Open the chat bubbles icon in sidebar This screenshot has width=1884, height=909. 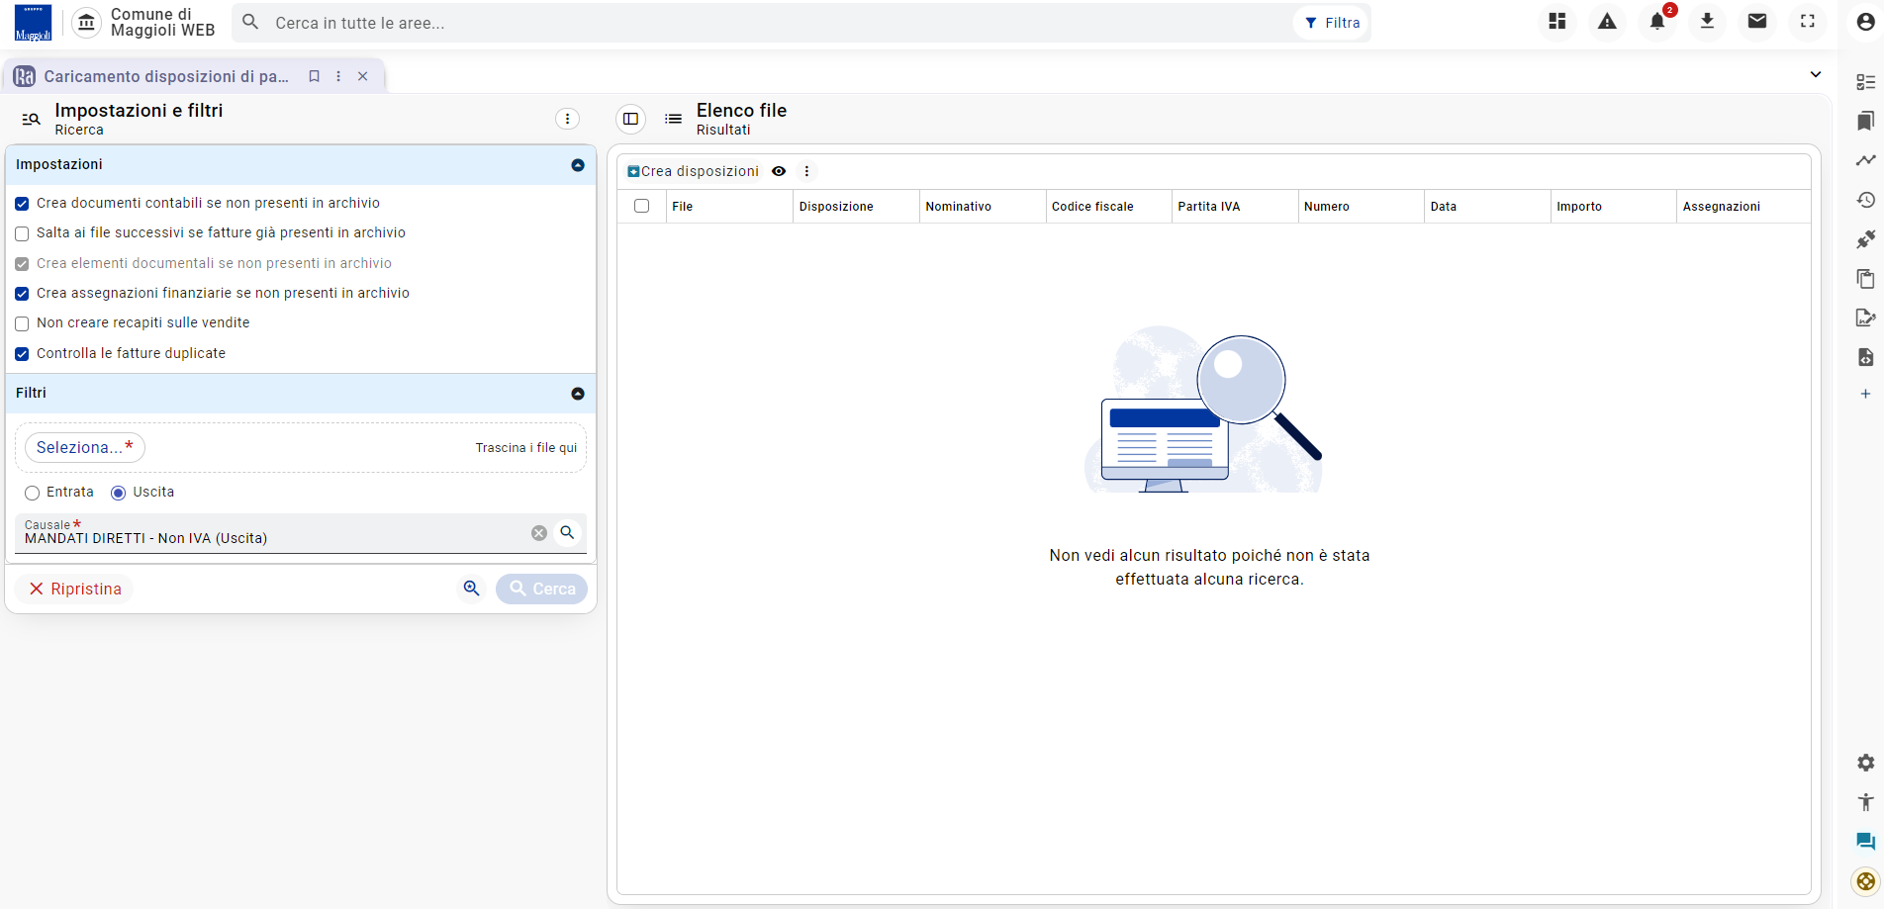point(1865,842)
